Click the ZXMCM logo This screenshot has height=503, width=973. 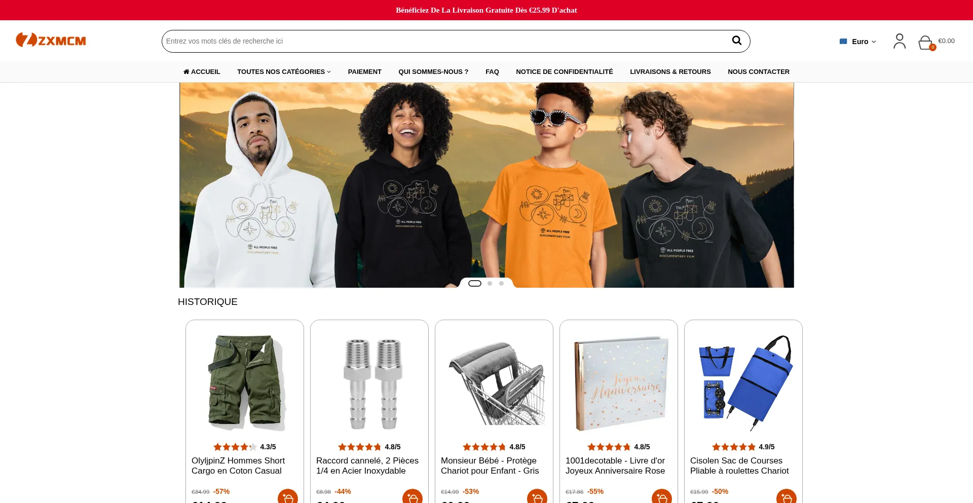(51, 40)
